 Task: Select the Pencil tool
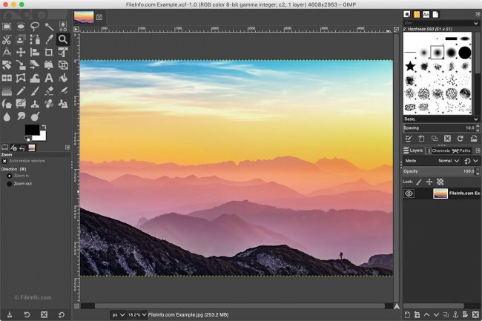(21, 91)
